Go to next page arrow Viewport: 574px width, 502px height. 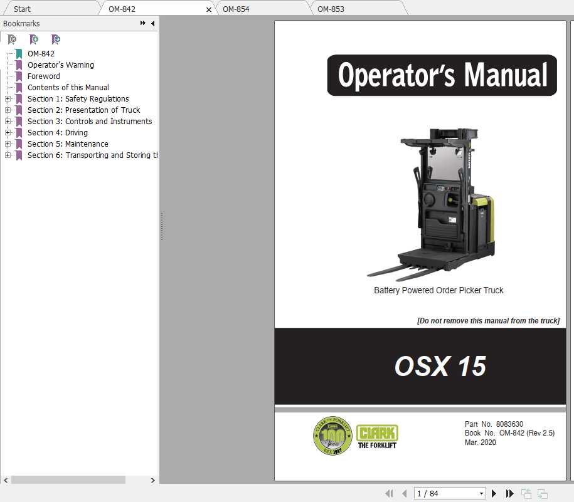[494, 494]
